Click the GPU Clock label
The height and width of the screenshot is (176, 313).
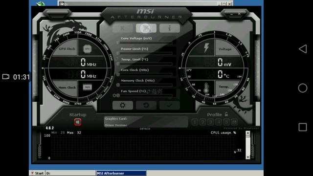click(67, 49)
